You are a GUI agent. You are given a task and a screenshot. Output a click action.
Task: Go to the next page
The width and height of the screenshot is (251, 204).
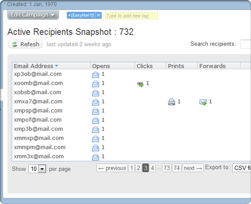click(193, 168)
